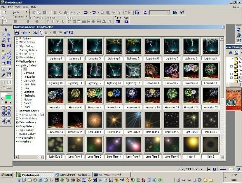Select the Paintbrush tool
242x183 pixels.
click(x=9, y=53)
